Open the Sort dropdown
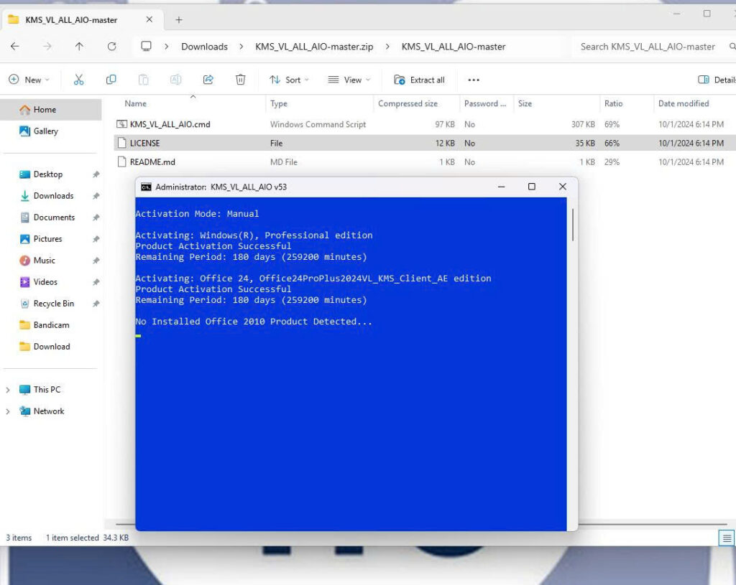 coord(289,80)
